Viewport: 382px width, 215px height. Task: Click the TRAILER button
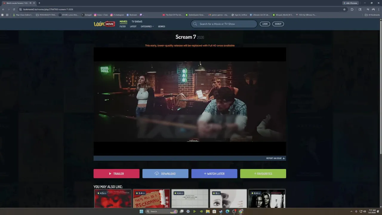116,173
